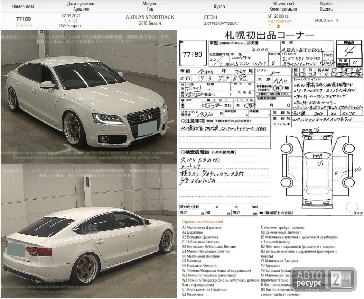Screen dimensions: 364x299
Task: Click the auction time [14:41]
Action: tap(71, 21)
